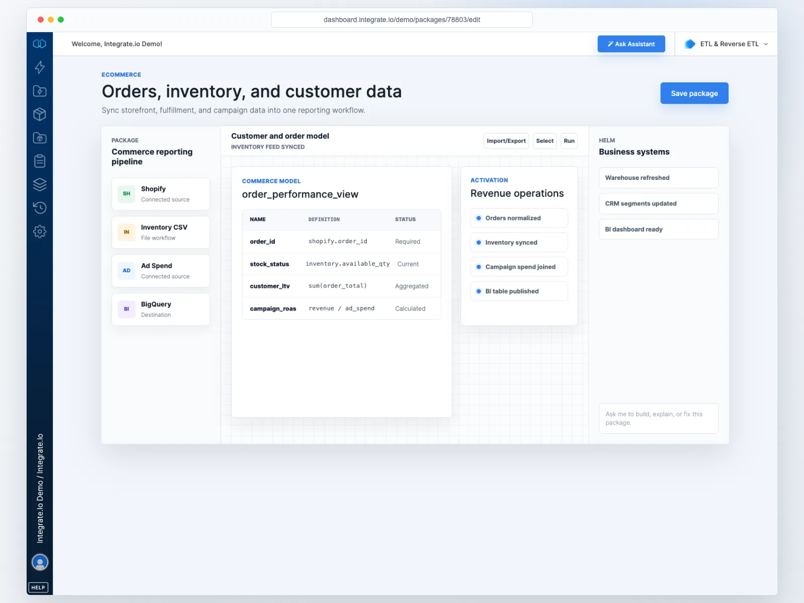The image size is (804, 603).
Task: Click the customer_ltv field name
Action: click(x=270, y=286)
